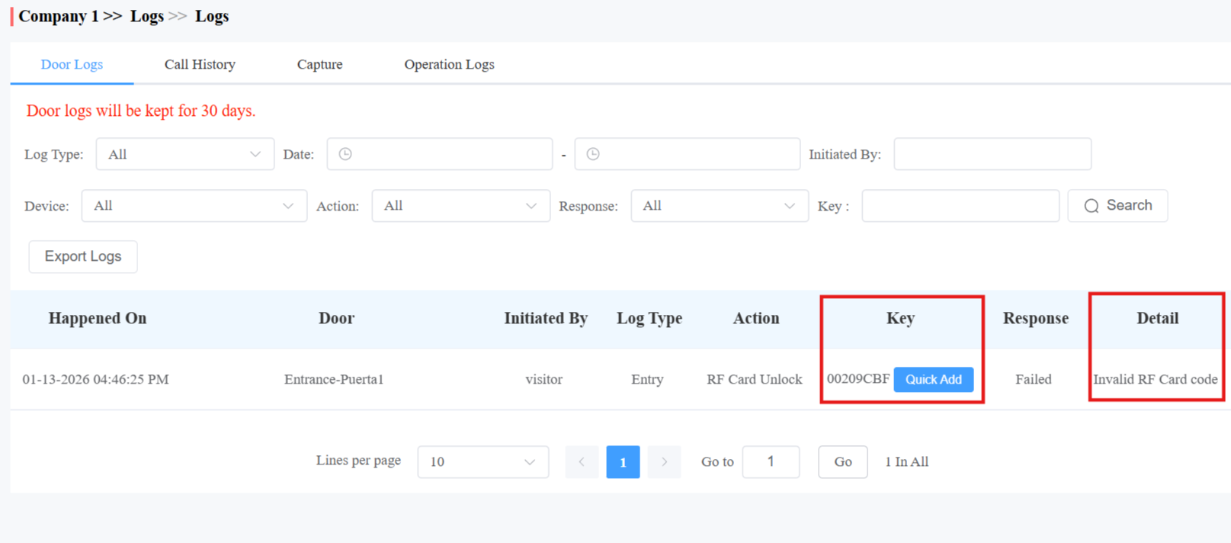
Task: Click the Export Logs button
Action: pos(83,257)
